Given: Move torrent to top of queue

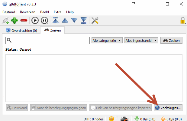Looking at the screenshot, I should [56, 20].
